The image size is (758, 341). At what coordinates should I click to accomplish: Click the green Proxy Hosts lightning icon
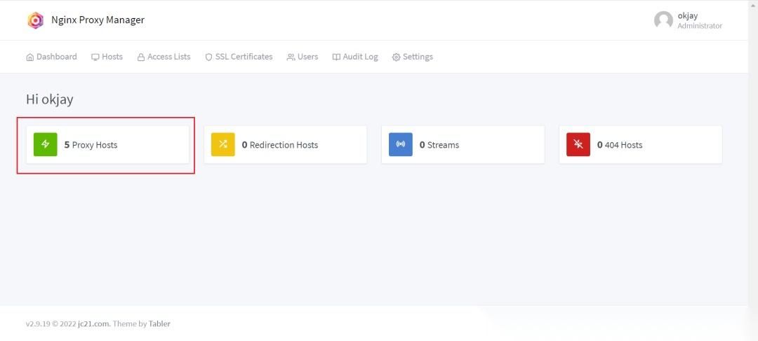point(46,144)
